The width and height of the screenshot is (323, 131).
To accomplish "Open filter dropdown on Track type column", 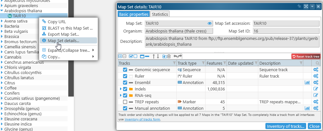I will tap(203, 63).
